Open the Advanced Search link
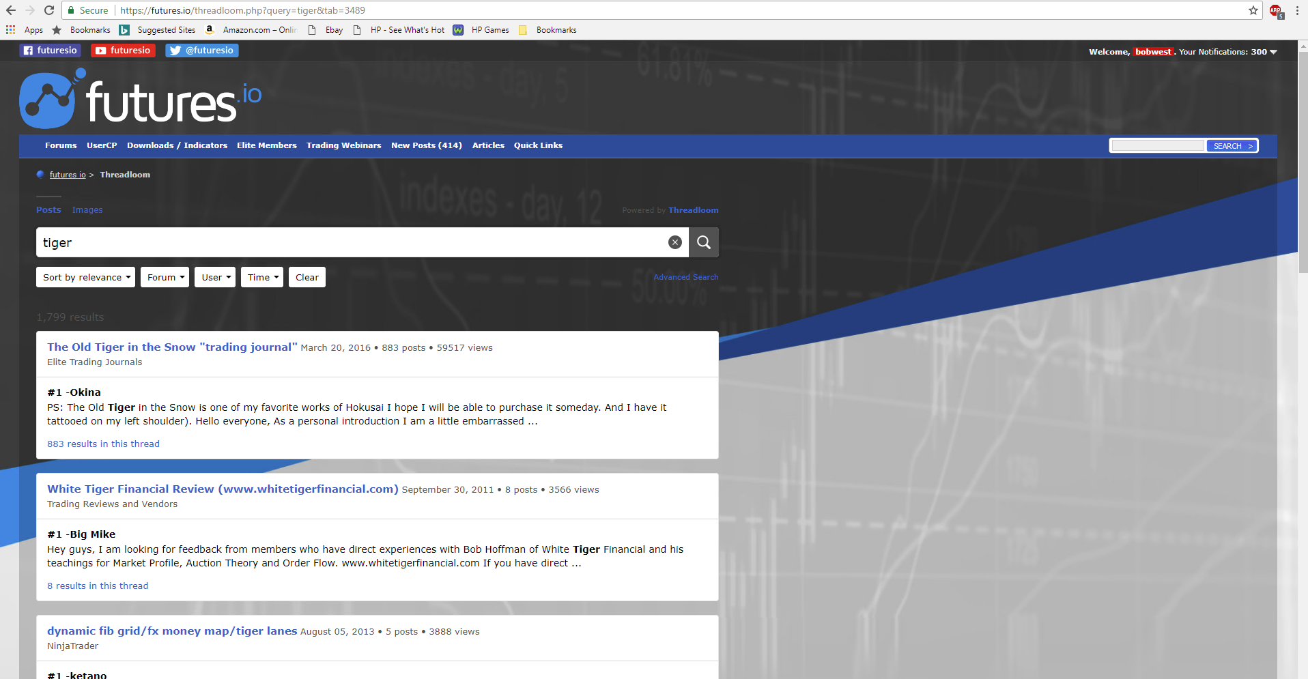This screenshot has height=679, width=1308. tap(685, 277)
